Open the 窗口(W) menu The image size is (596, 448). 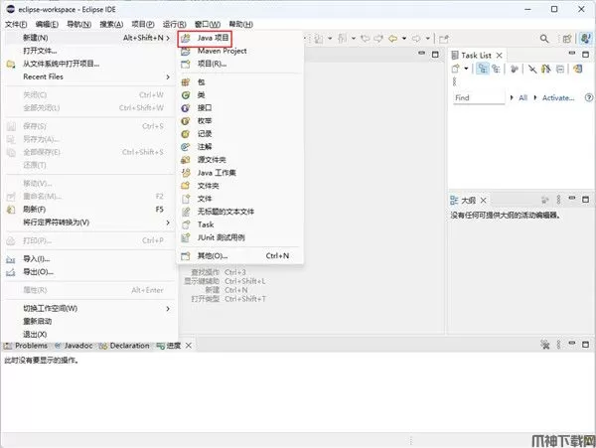[x=208, y=24]
